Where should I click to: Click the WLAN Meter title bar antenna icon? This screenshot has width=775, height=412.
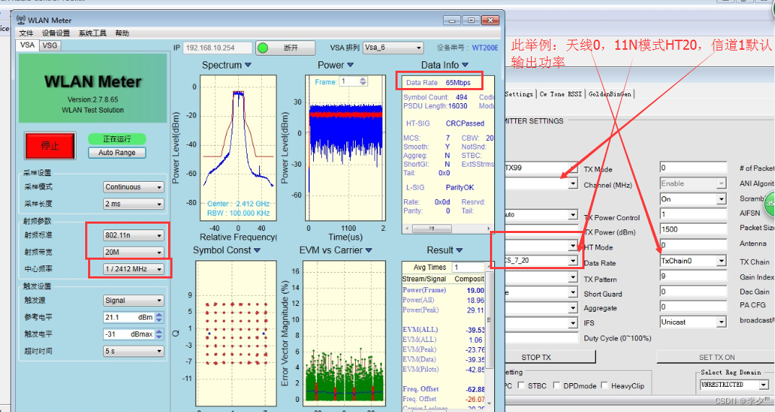21,19
